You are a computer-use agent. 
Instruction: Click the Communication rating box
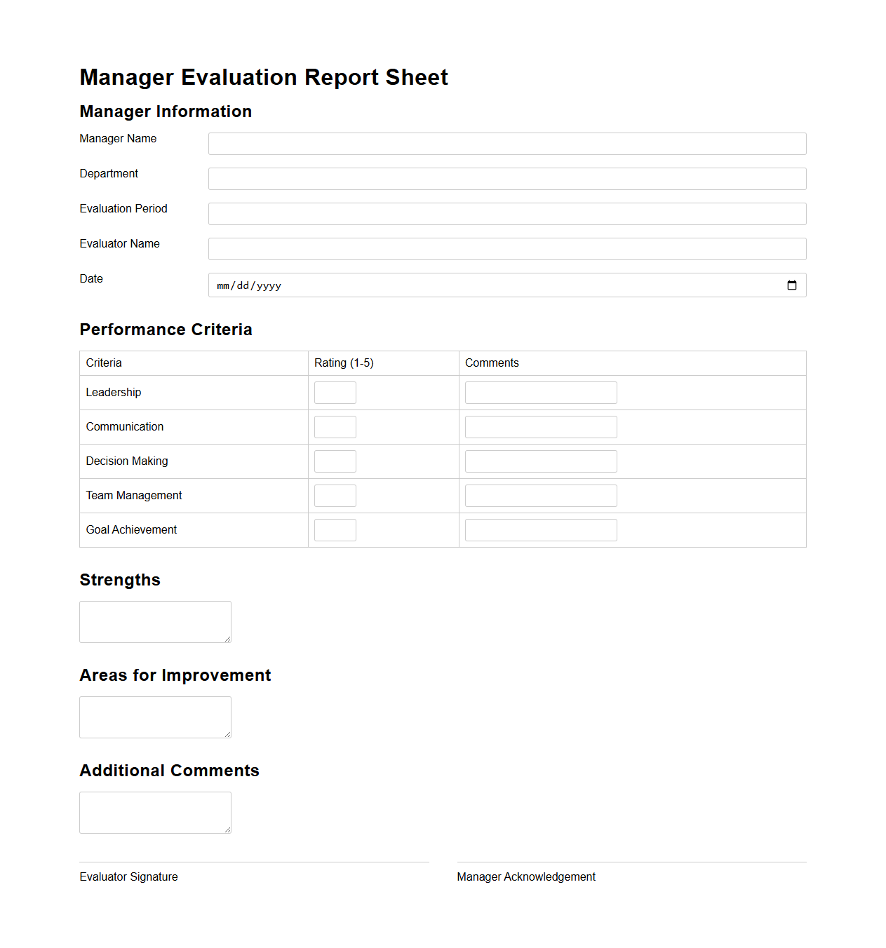[335, 426]
